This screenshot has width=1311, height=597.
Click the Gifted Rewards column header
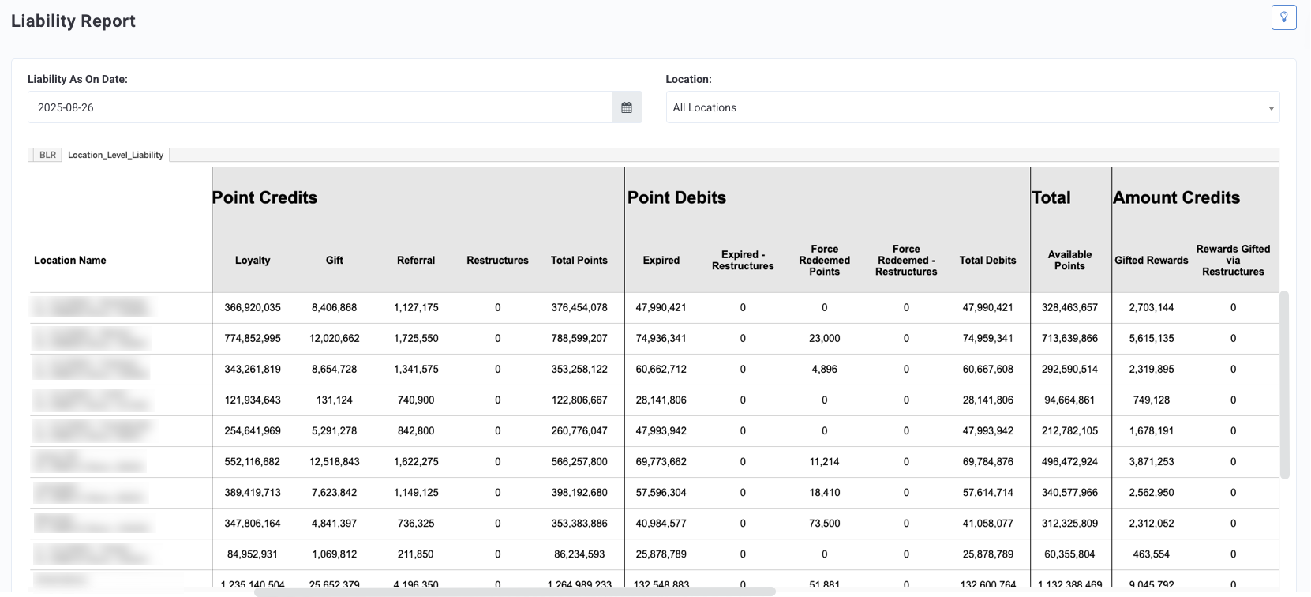[x=1152, y=261]
